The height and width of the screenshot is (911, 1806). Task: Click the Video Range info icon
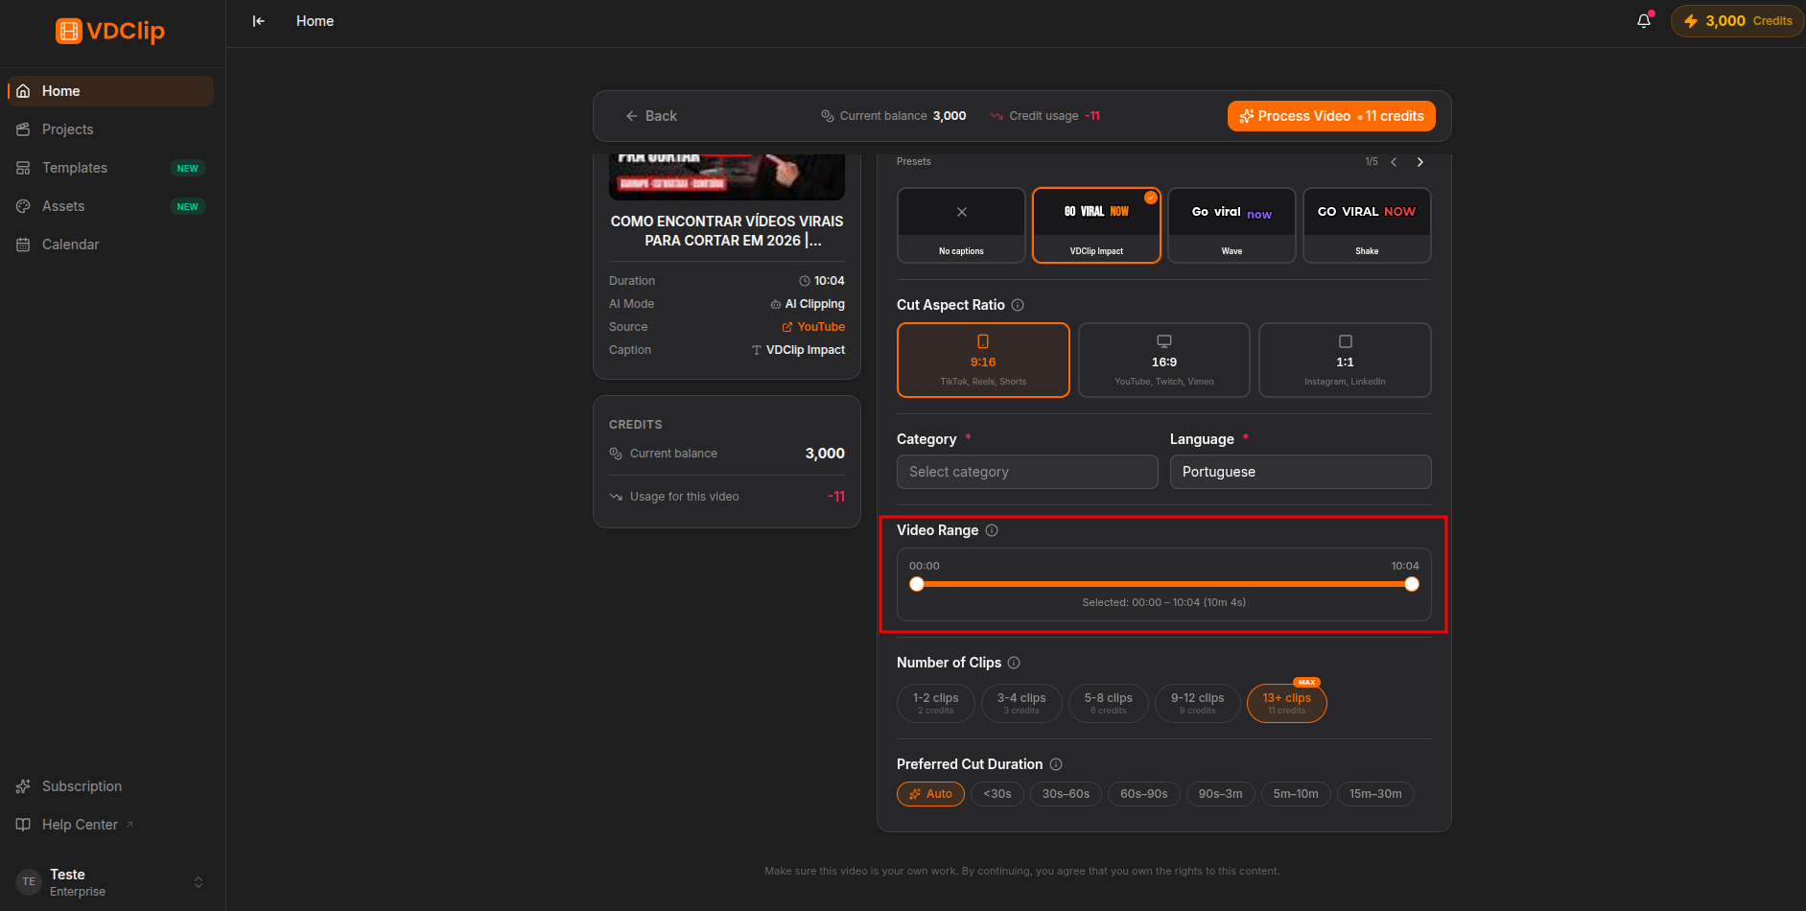[x=992, y=530]
